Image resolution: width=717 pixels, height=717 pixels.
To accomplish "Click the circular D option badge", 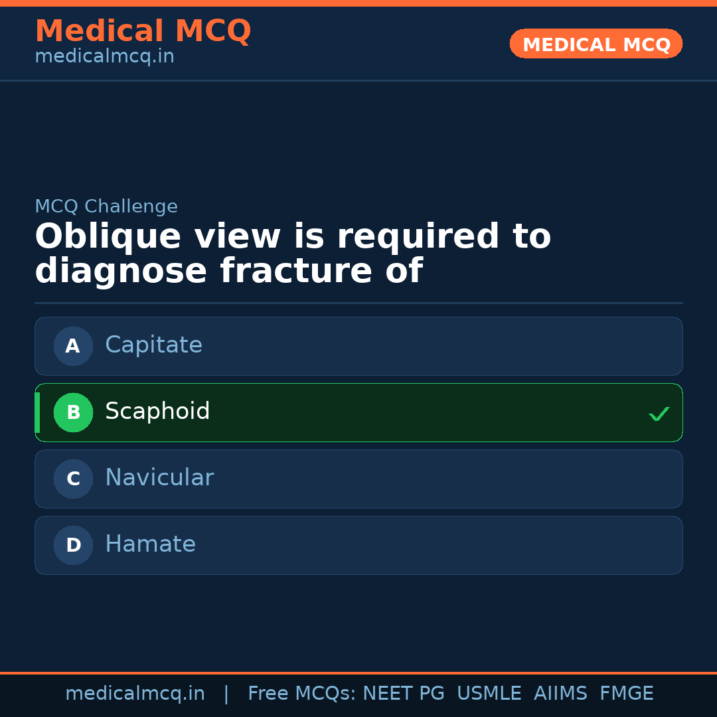I will point(73,545).
